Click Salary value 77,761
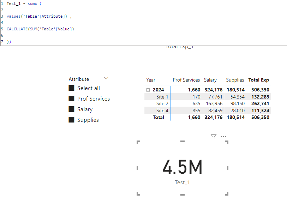 tap(215, 97)
